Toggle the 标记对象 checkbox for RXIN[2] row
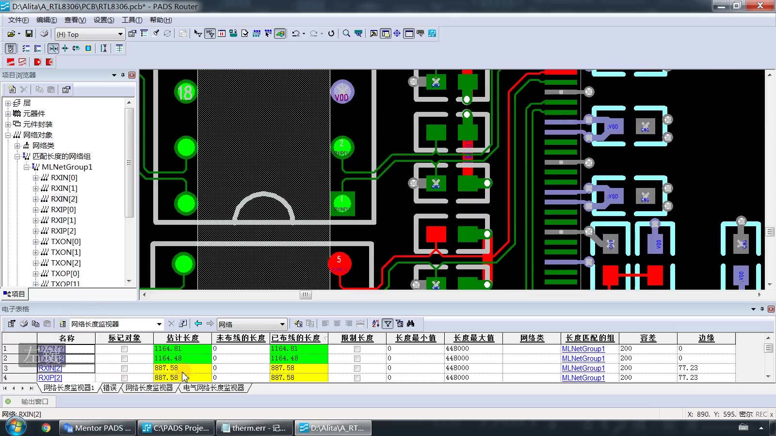This screenshot has width=776, height=436. coord(124,368)
